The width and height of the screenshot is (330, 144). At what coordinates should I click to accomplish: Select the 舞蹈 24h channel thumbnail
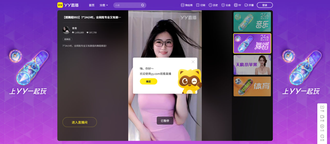point(252,43)
